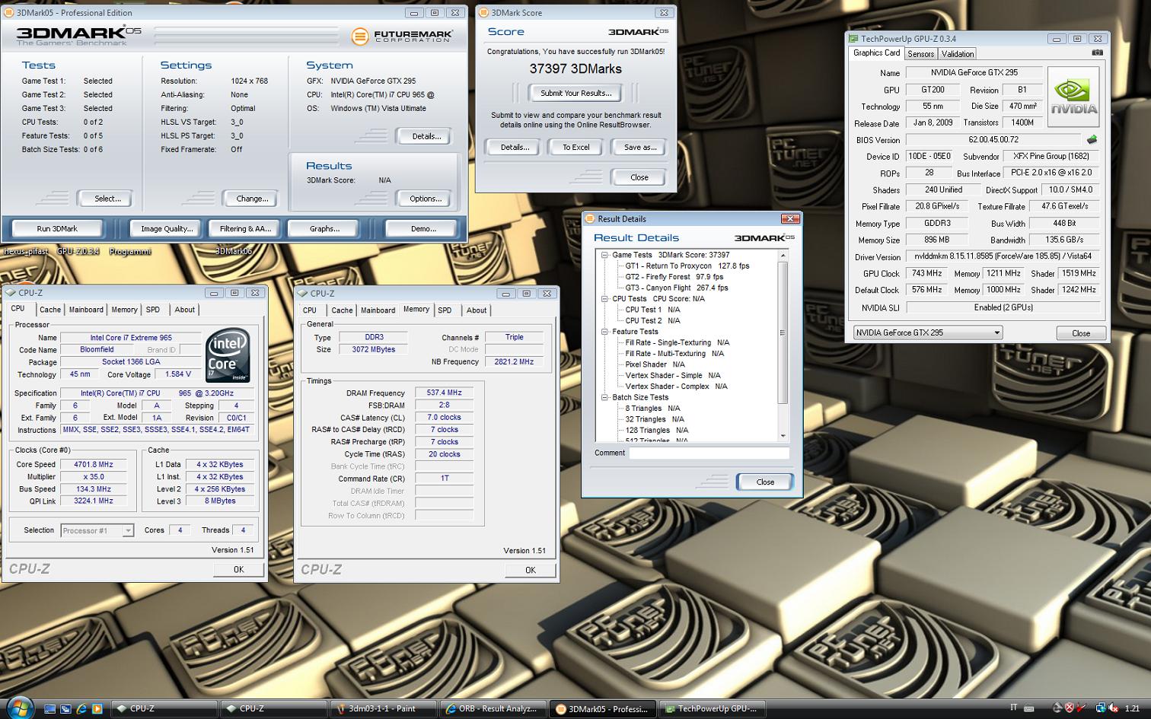Screen dimensions: 1151x719
Task: Click the Intel Core i7 logo in CPU-Z
Action: [228, 355]
